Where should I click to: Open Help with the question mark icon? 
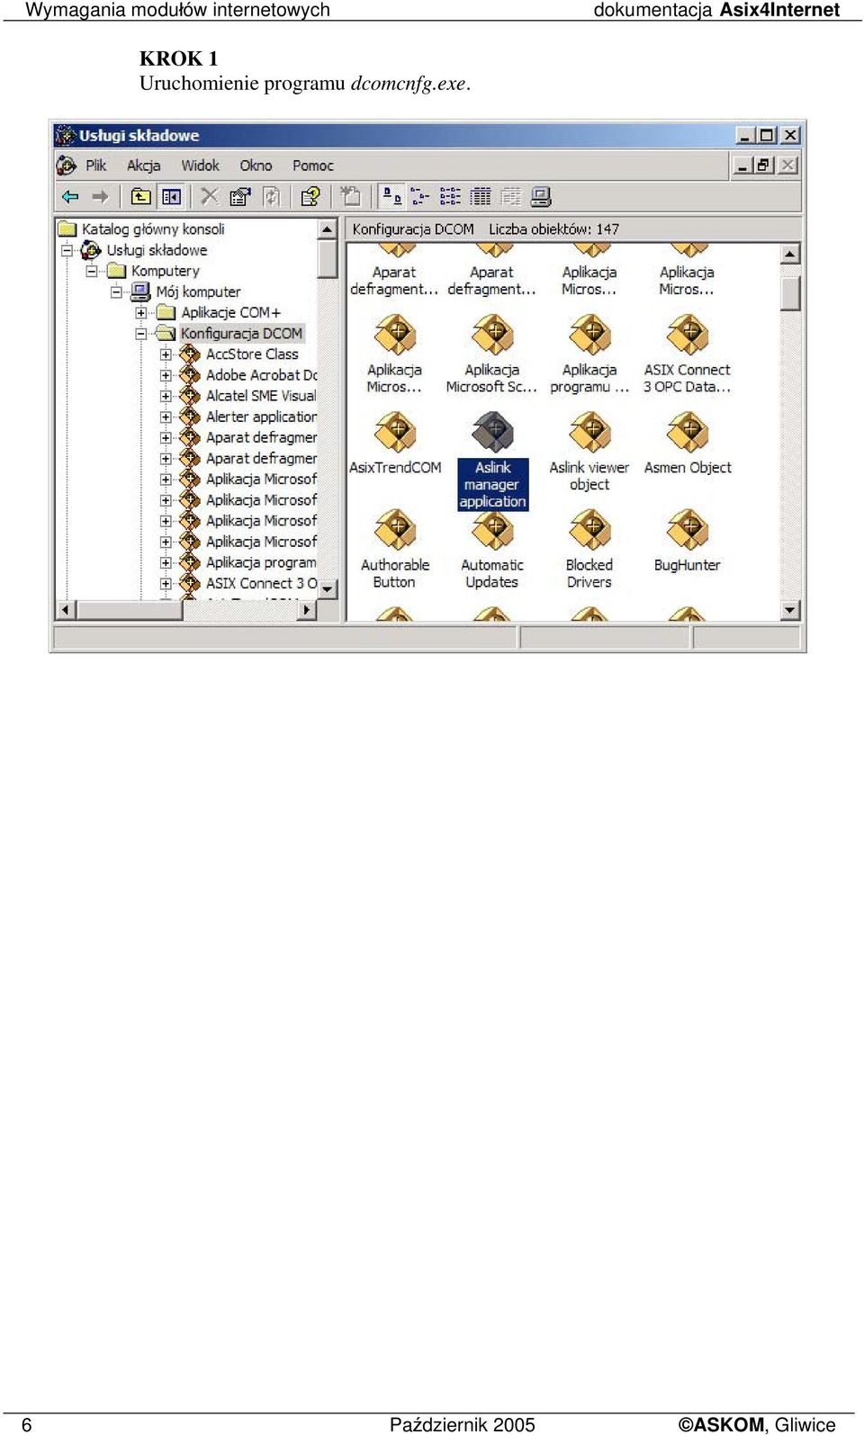coord(310,196)
